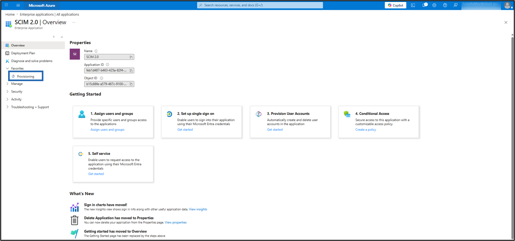Viewport: 515px width, 241px height.
Task: Launch Cloud Shell from the top bar
Action: point(413,5)
